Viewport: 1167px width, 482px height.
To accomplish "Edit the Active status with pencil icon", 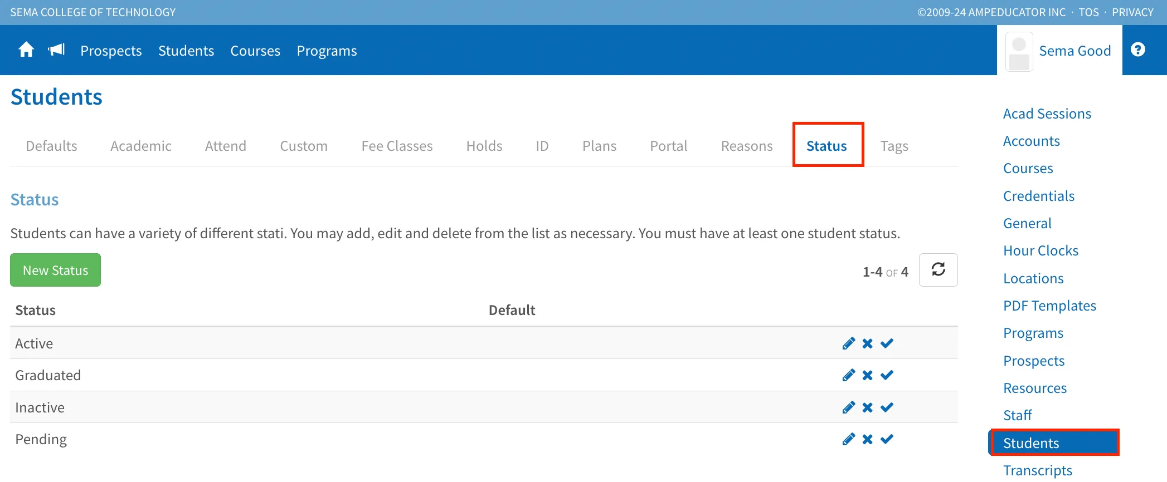I will tap(849, 343).
